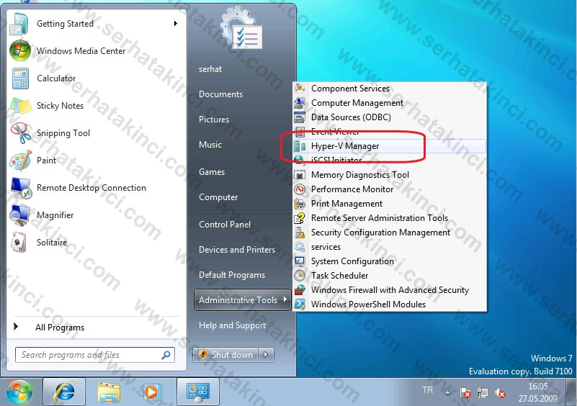Open Windows Media Player on taskbar
Image resolution: width=577 pixels, height=406 pixels.
point(152,392)
